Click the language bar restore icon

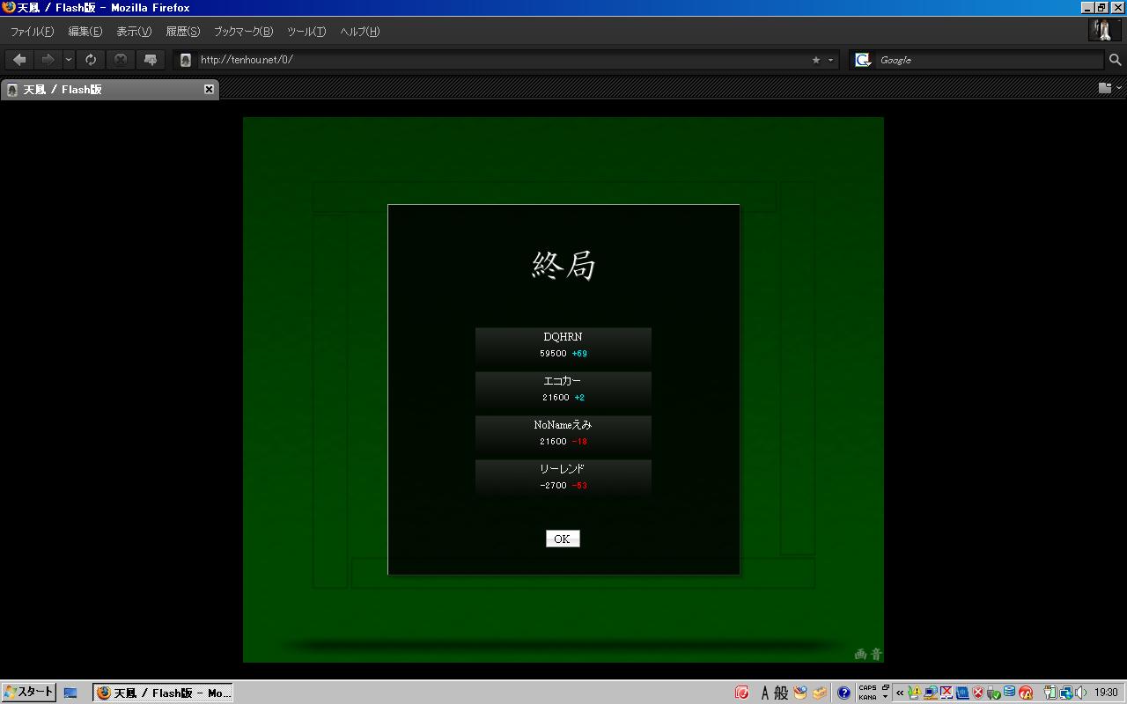point(886,687)
